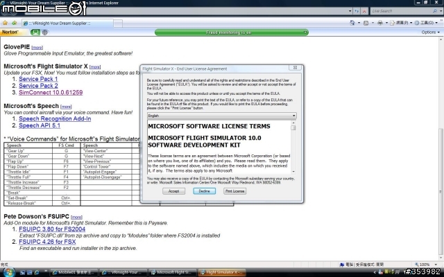Switch to Mobile01 taskbar window

click(74, 272)
